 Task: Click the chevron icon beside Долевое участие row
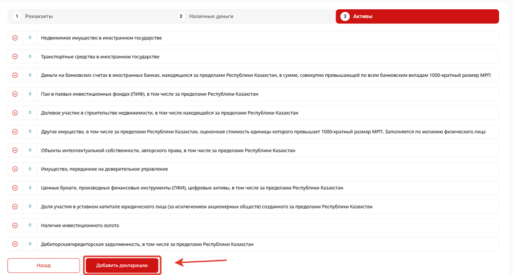click(x=15, y=113)
